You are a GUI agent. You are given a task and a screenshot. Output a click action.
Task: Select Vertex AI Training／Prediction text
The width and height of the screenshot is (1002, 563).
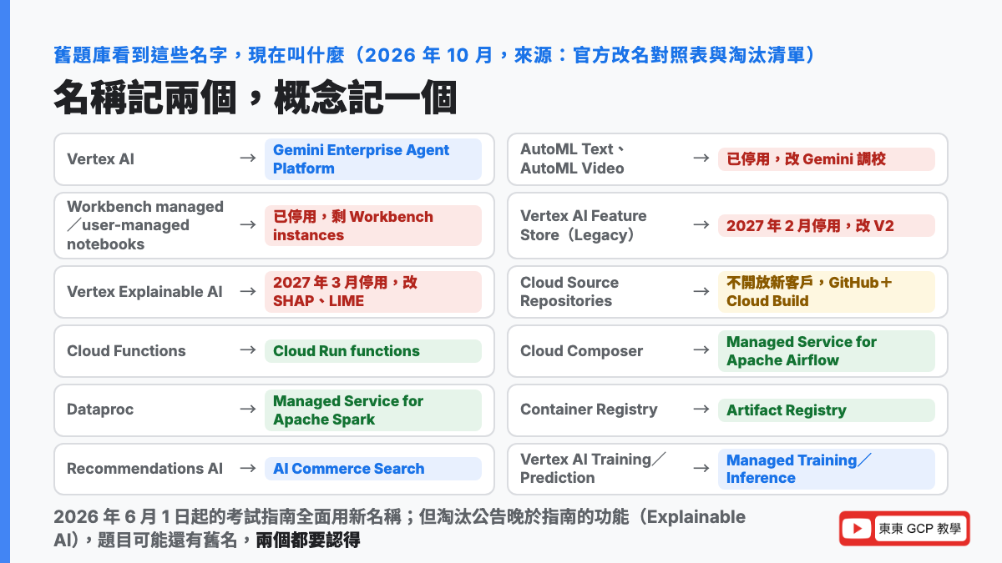[594, 469]
